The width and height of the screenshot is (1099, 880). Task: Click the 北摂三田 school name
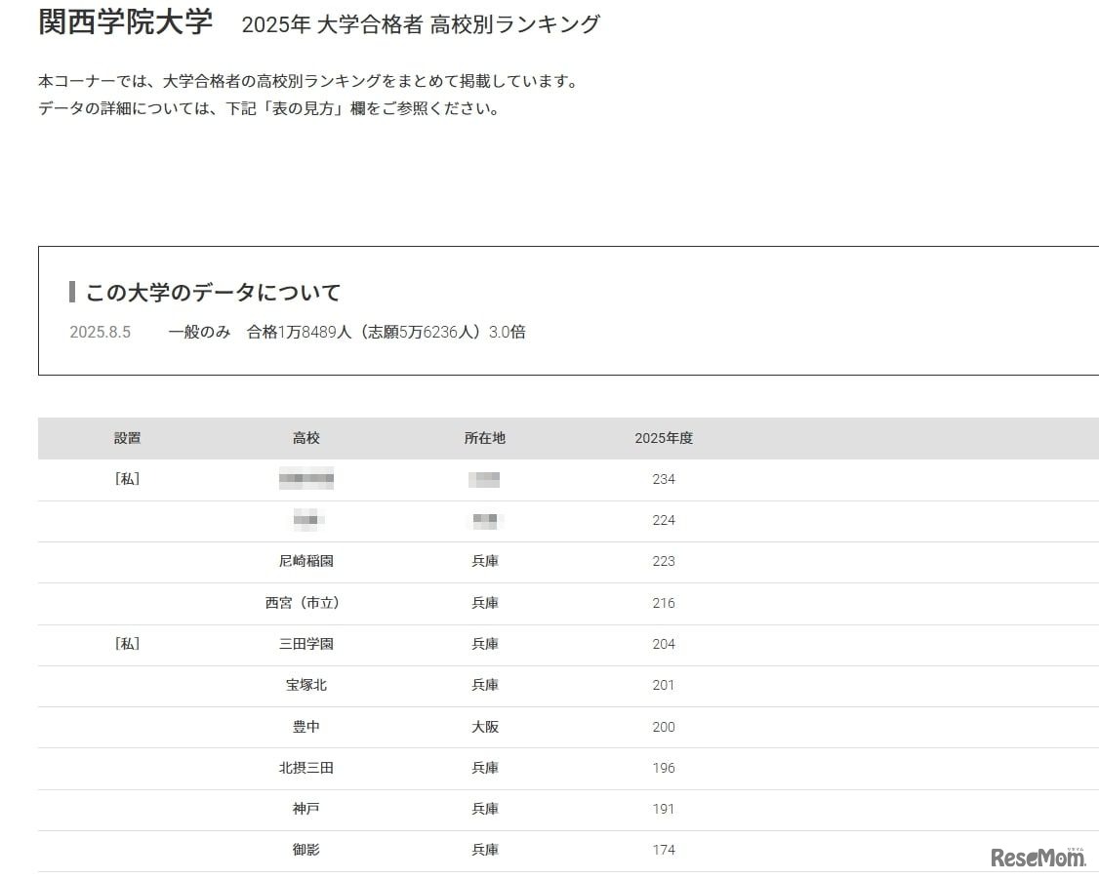click(307, 768)
